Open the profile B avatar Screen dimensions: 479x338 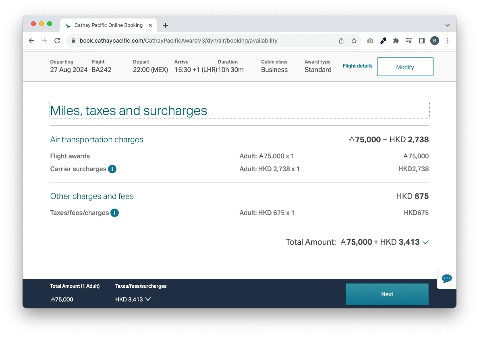click(x=435, y=41)
